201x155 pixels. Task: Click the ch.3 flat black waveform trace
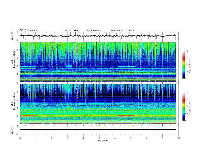pos(98,130)
